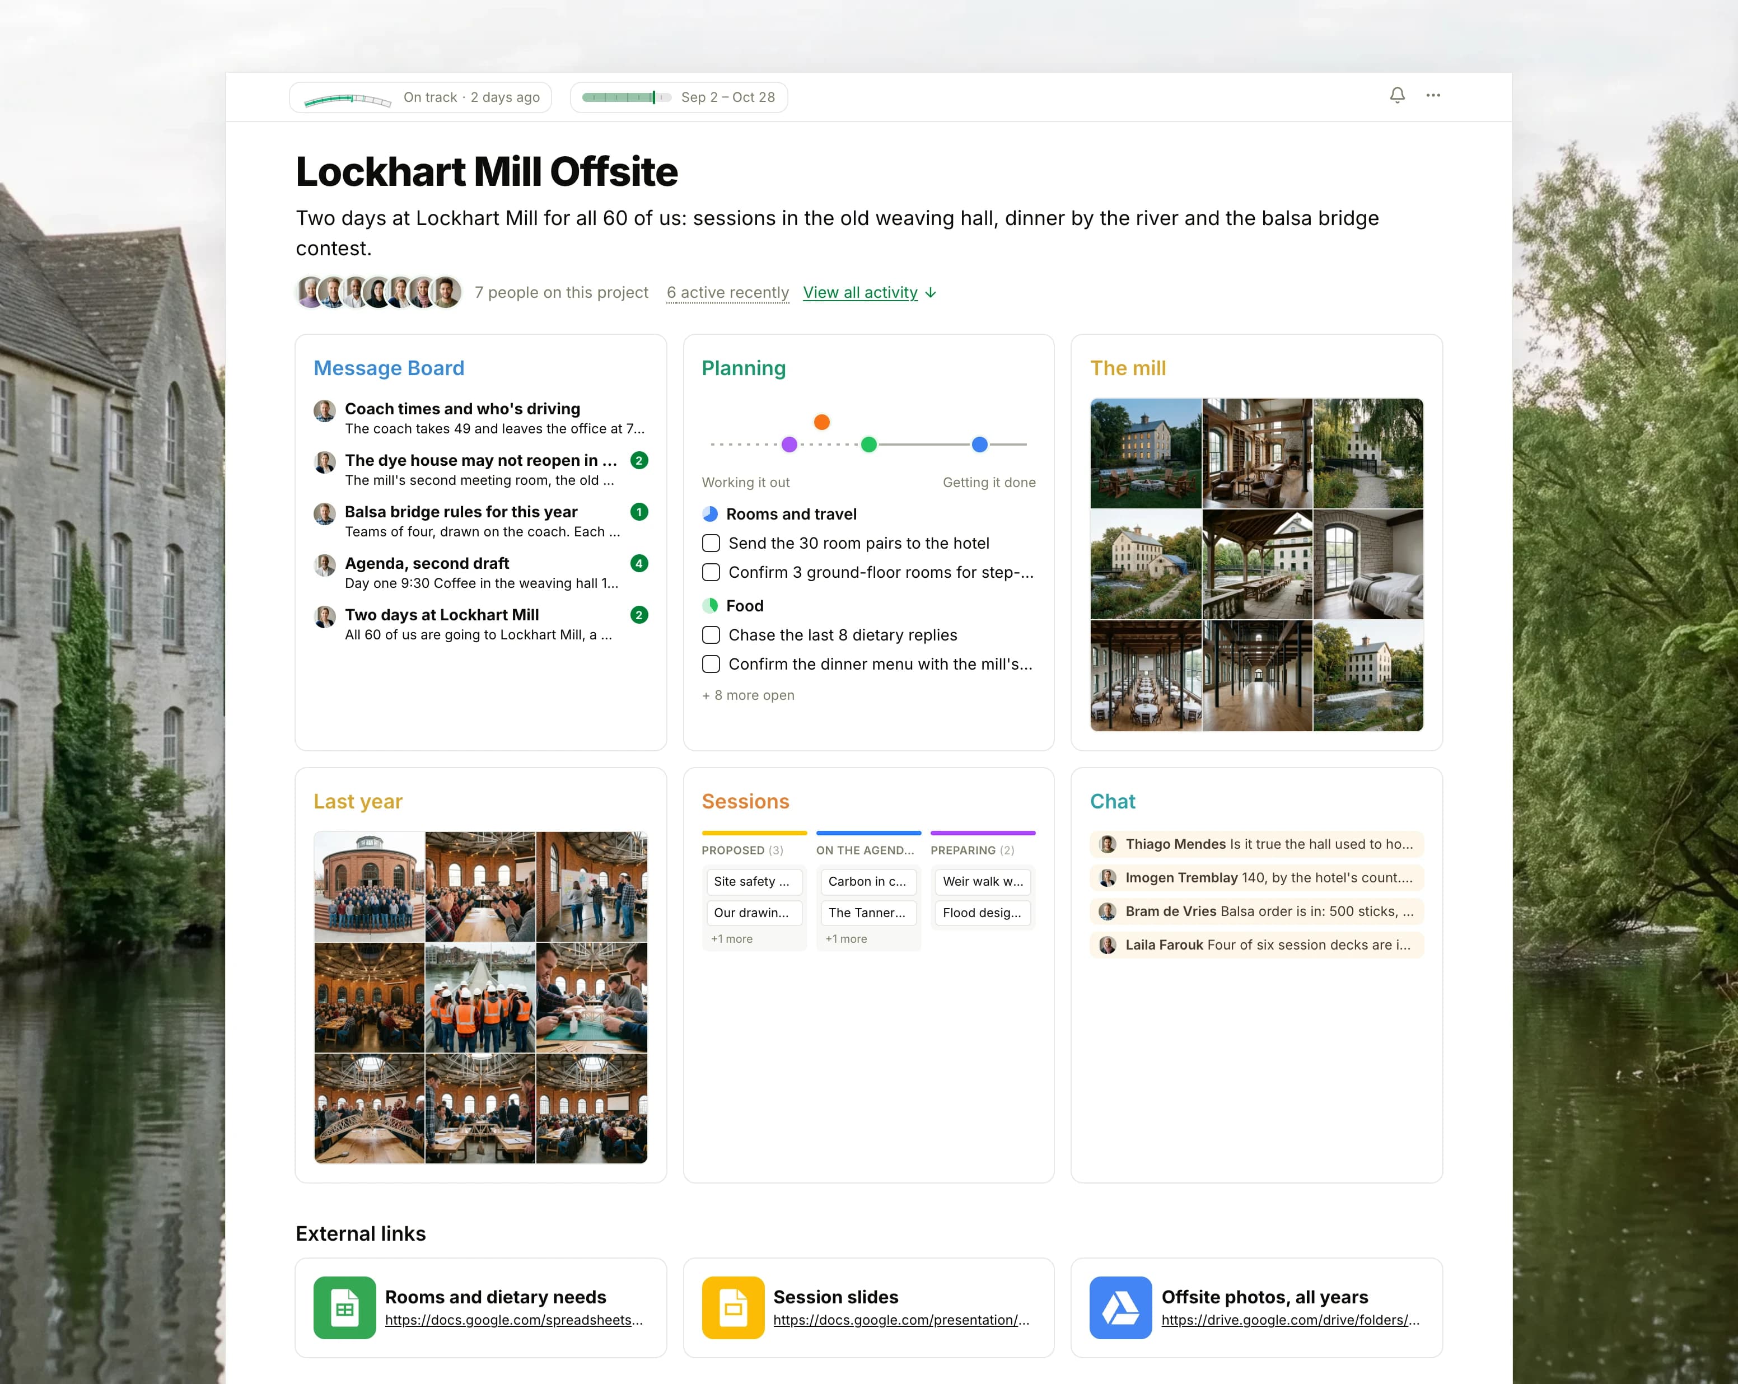Expand View all activity arrow
Image resolution: width=1738 pixels, height=1384 pixels.
point(931,293)
